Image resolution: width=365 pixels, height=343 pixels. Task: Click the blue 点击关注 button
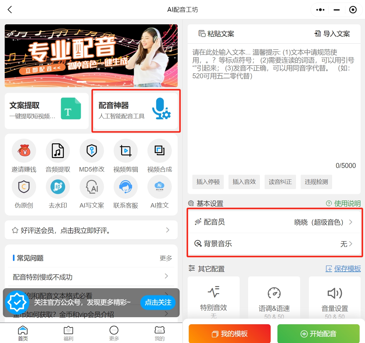pyautogui.click(x=158, y=302)
